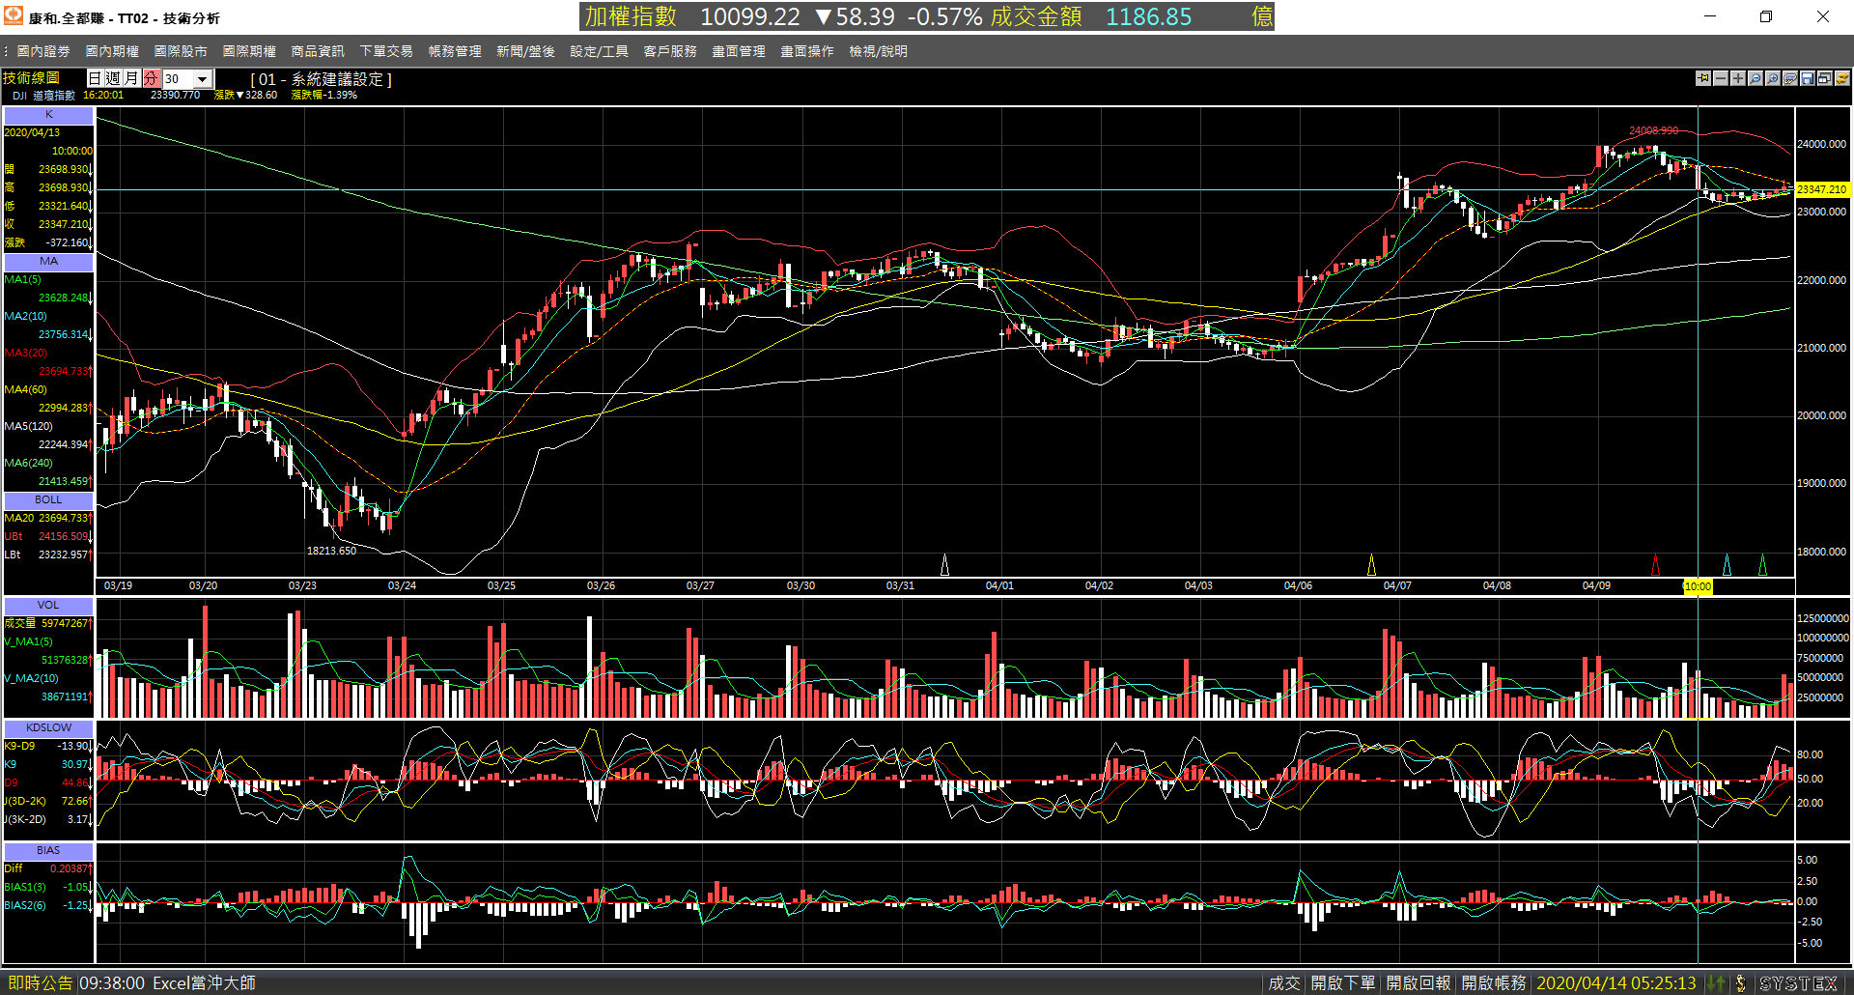Screen dimensions: 1854x995
Task: Click the MA1(5) legend label
Action: pyautogui.click(x=22, y=279)
